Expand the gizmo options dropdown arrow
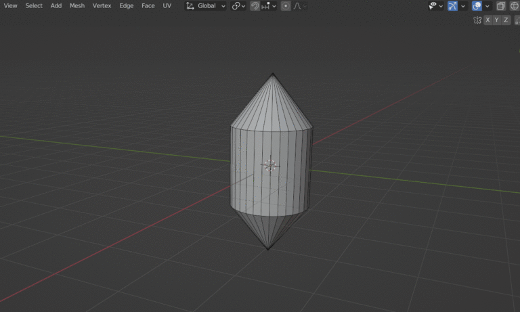 tap(463, 6)
